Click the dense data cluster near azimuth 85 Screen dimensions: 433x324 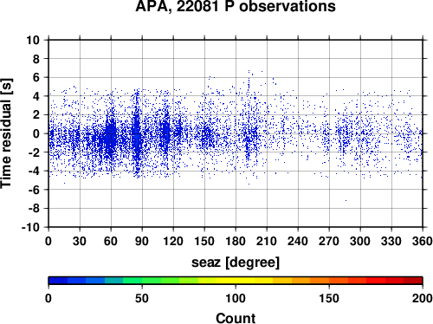coord(137,136)
